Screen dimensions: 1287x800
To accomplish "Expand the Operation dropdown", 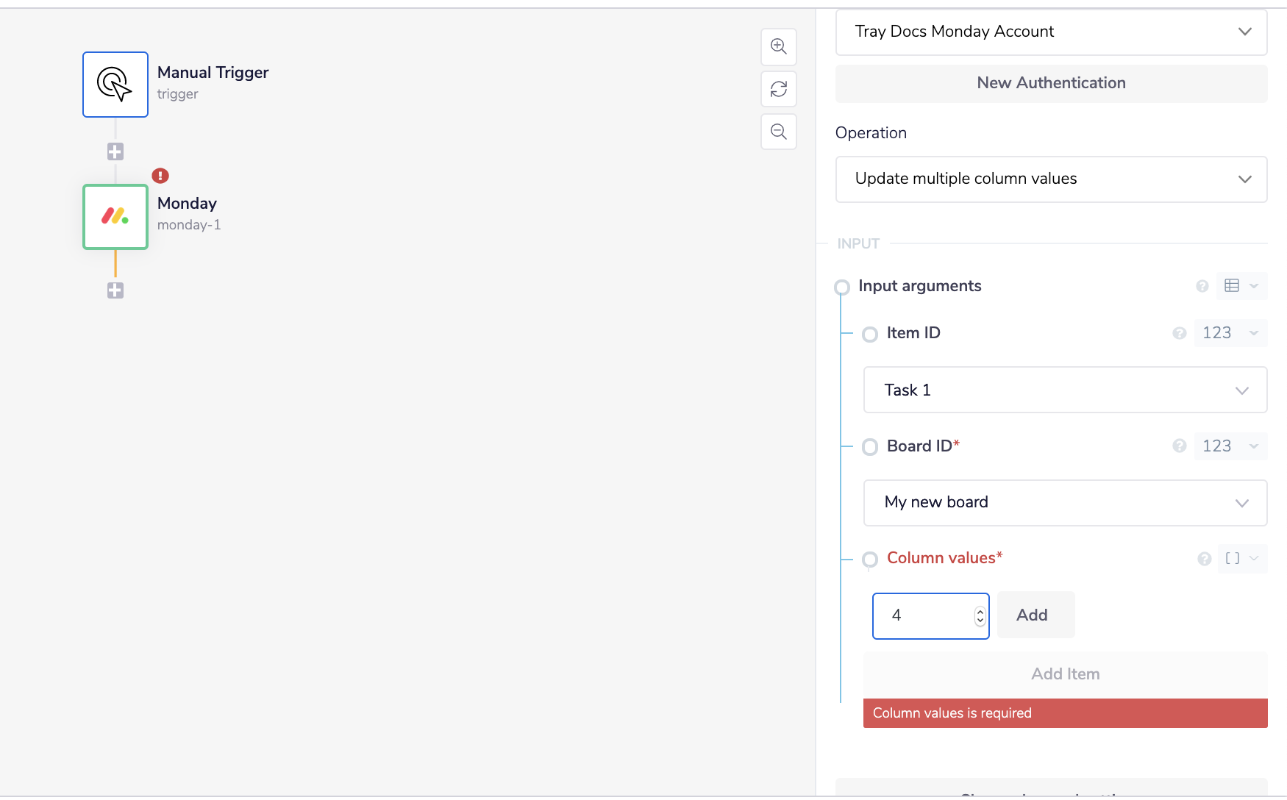I will point(1051,179).
